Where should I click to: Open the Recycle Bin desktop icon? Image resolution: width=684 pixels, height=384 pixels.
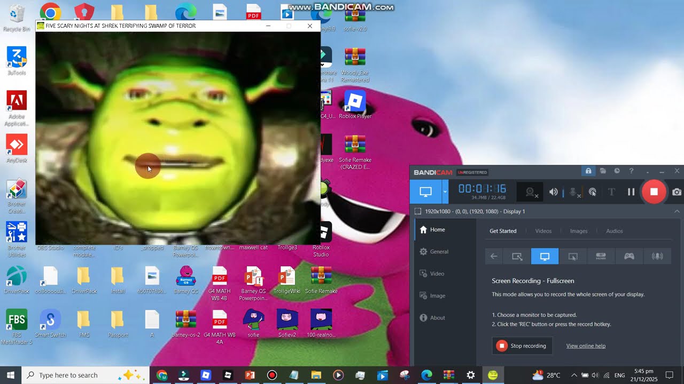tap(17, 19)
